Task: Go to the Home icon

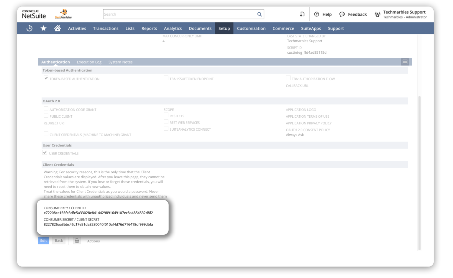Action: click(x=58, y=28)
